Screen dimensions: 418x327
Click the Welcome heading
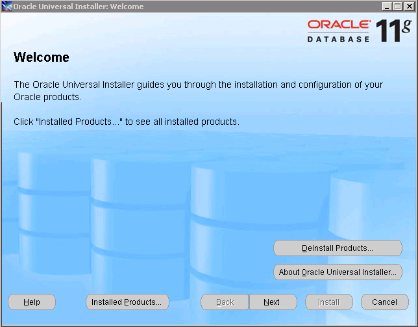(x=42, y=57)
